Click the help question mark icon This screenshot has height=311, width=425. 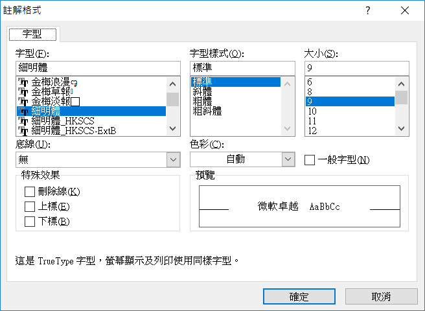367,10
